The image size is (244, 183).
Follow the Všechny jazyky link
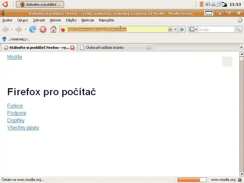pos(23,127)
